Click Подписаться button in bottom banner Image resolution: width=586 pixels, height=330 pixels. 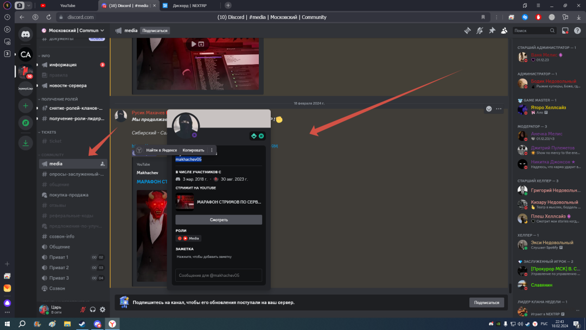(487, 302)
